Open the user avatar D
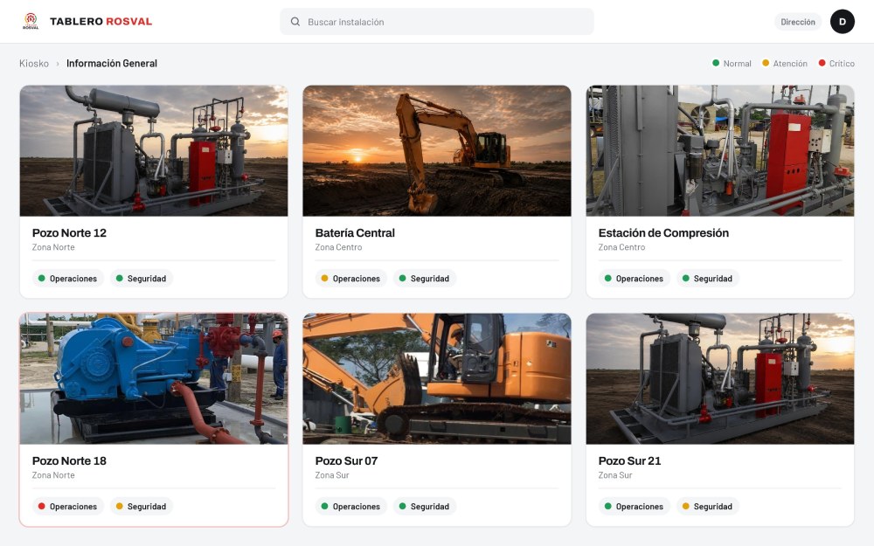The image size is (874, 546). 843,22
